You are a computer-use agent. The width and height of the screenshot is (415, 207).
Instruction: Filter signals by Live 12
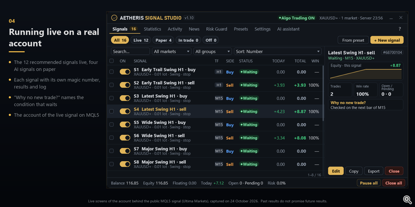coord(141,40)
